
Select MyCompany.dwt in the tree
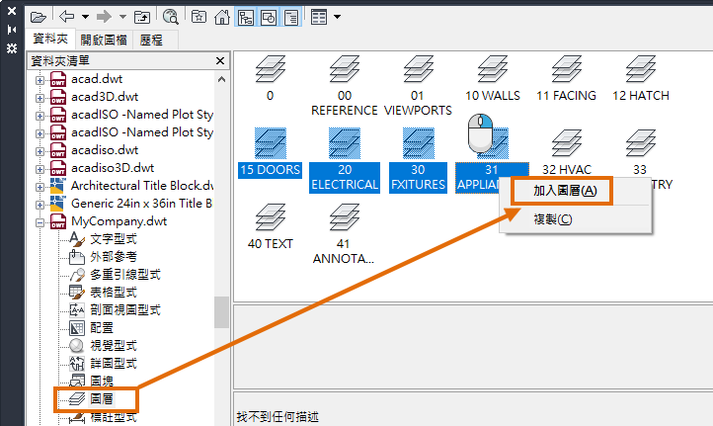[119, 221]
